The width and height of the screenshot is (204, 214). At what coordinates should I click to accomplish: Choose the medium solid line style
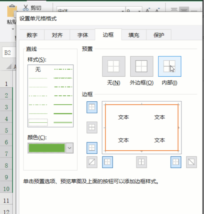click(63, 105)
